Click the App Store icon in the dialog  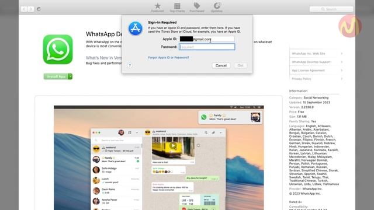tap(136, 29)
